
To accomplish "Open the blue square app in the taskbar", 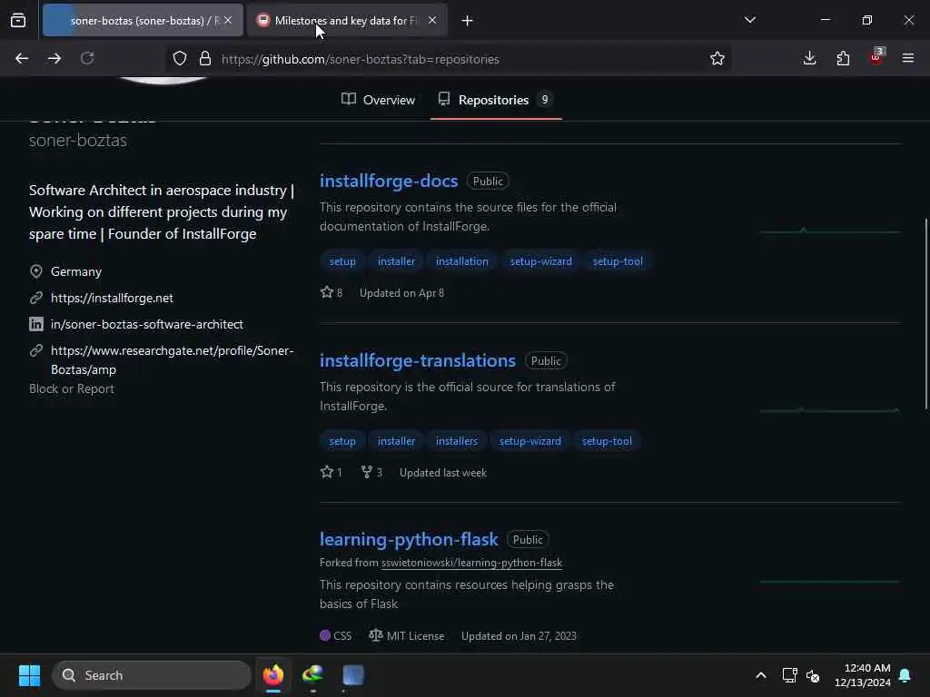I will click(353, 675).
